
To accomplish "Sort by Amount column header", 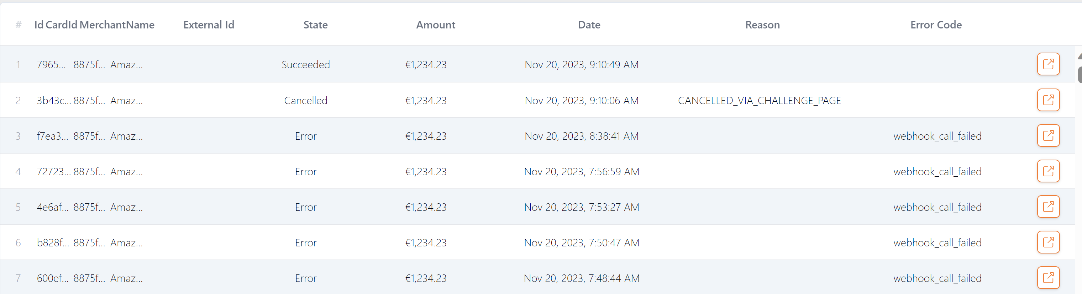I will tap(436, 25).
